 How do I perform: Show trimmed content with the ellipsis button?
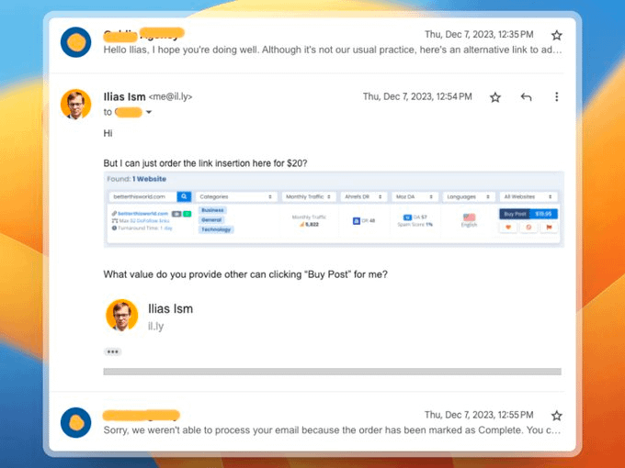click(112, 351)
